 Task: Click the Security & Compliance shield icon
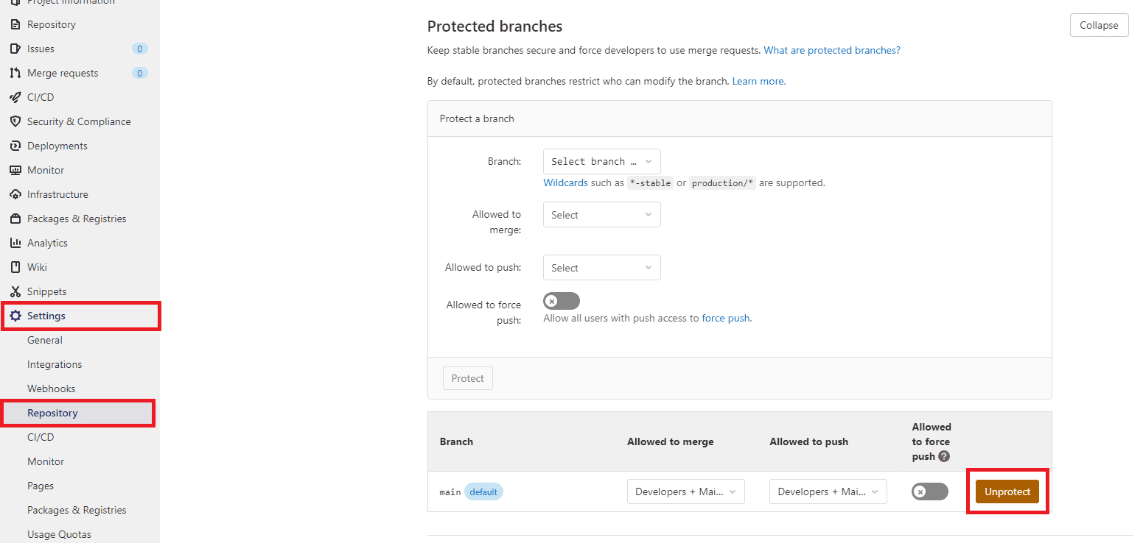(15, 121)
